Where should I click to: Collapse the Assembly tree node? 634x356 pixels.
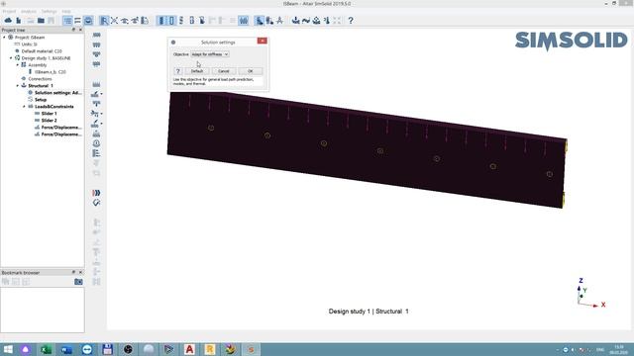[18, 65]
